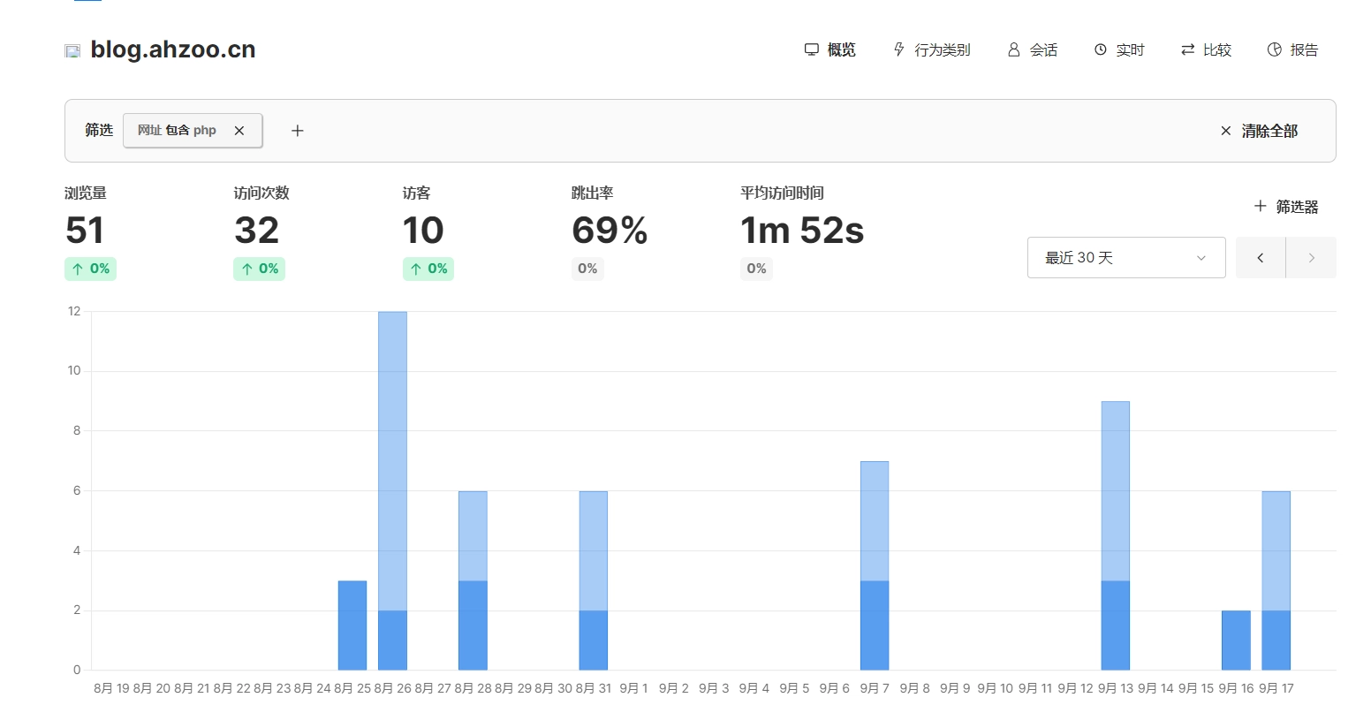The height and width of the screenshot is (705, 1371).
Task: Go to the previous date period arrow
Action: pos(1260,258)
